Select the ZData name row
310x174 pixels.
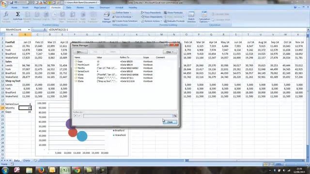pos(125,81)
